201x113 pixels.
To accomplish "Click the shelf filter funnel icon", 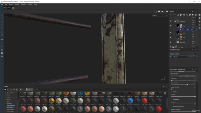I will (21, 89).
